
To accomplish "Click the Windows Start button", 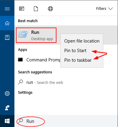I will coord(7,121).
